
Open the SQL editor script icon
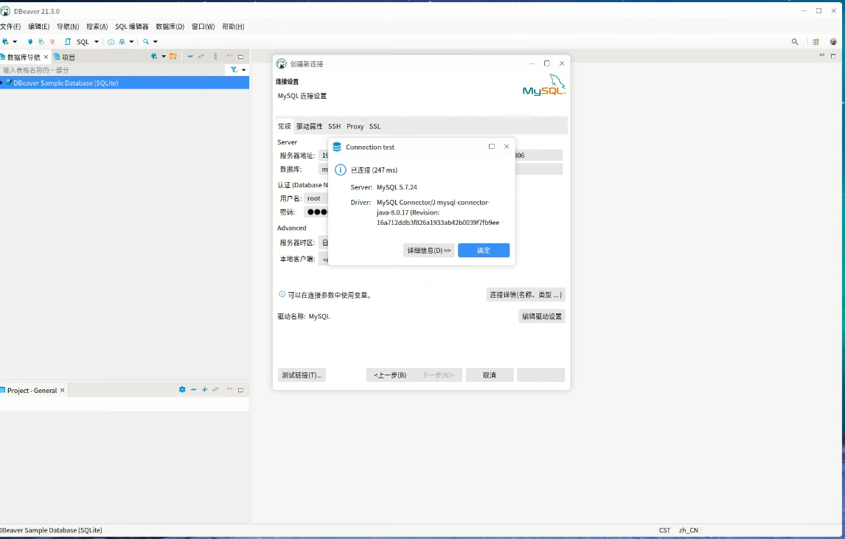67,41
